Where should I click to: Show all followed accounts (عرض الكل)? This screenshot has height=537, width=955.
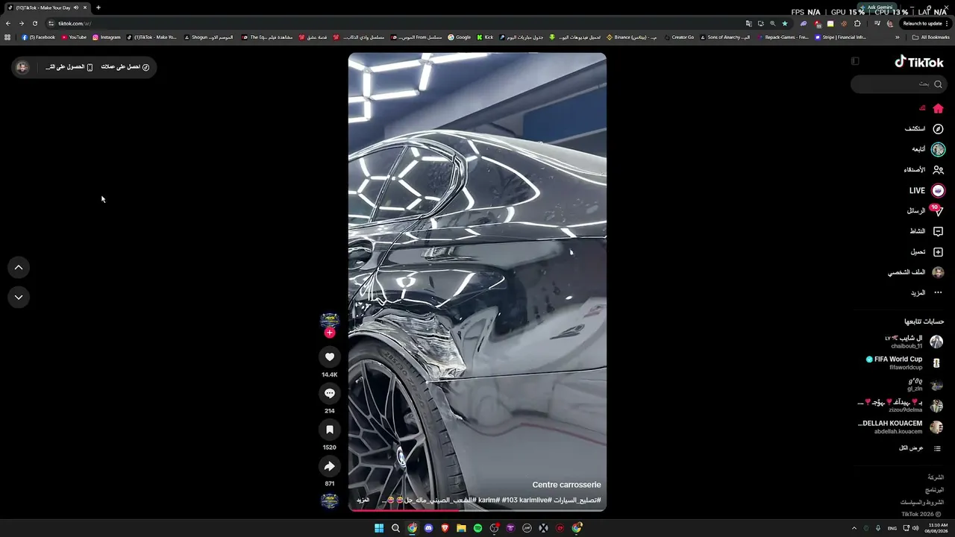click(921, 448)
